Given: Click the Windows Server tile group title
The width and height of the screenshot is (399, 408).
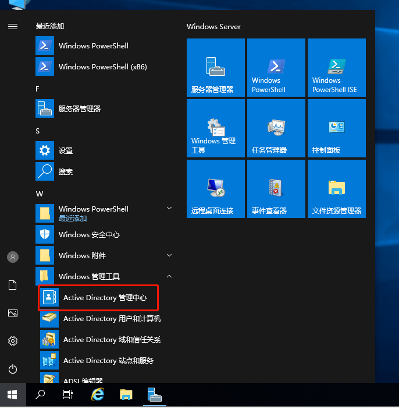Looking at the screenshot, I should (213, 27).
